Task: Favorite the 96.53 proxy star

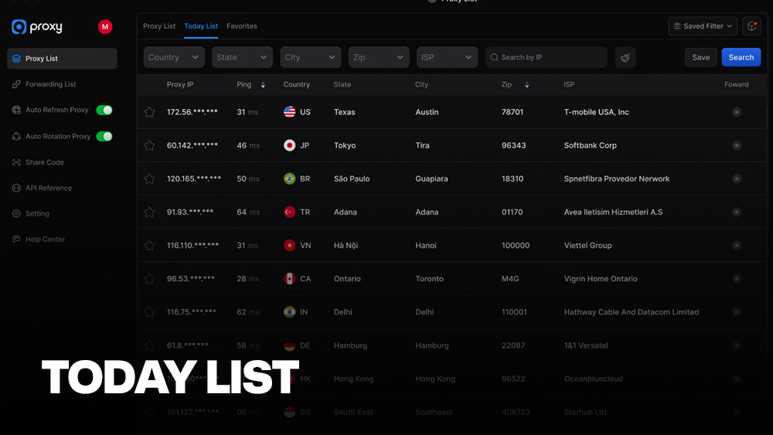Action: tap(149, 279)
